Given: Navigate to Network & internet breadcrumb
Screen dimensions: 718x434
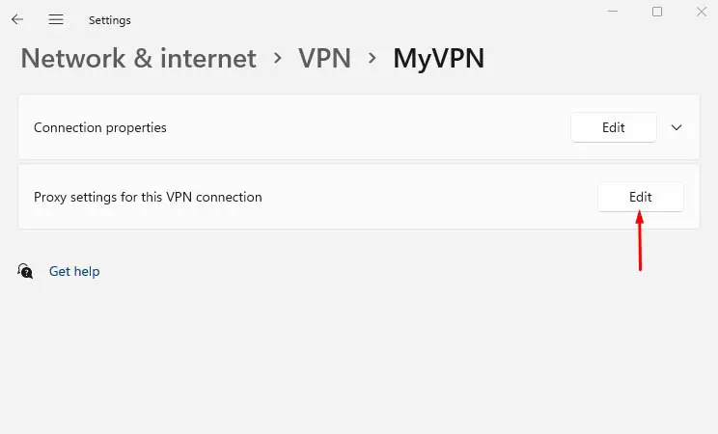Looking at the screenshot, I should (138, 58).
